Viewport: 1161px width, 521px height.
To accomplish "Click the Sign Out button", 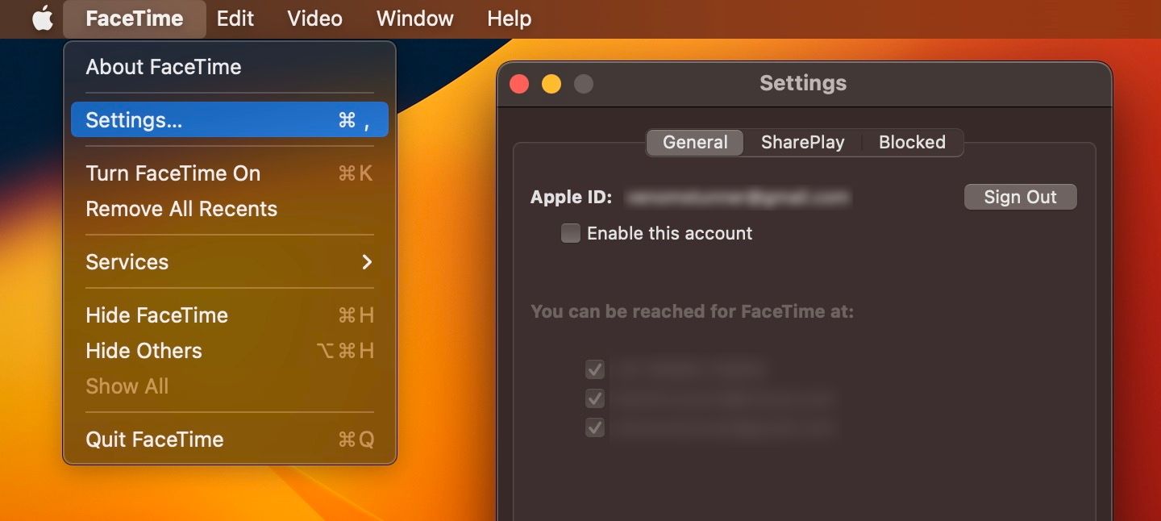I will click(x=1020, y=196).
